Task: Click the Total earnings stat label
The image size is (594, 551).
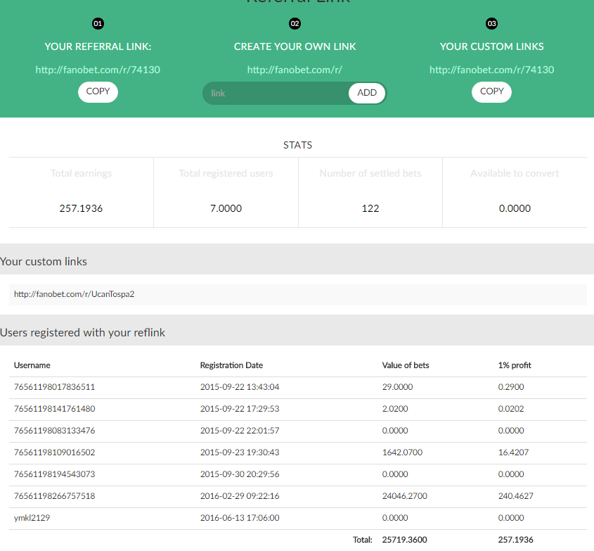Action: point(81,173)
